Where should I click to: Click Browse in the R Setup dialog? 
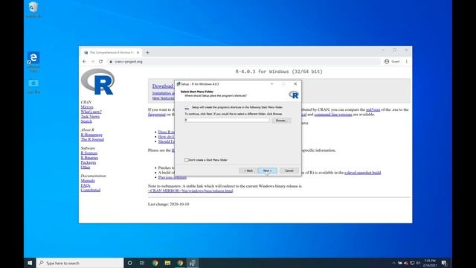281,121
